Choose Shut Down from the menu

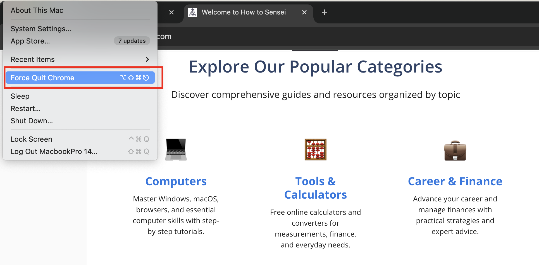pos(32,121)
